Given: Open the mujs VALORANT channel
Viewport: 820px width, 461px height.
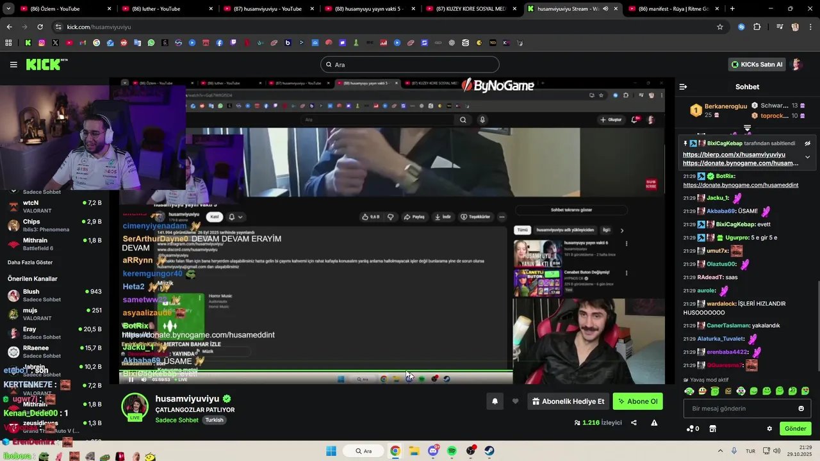Looking at the screenshot, I should pyautogui.click(x=54, y=314).
